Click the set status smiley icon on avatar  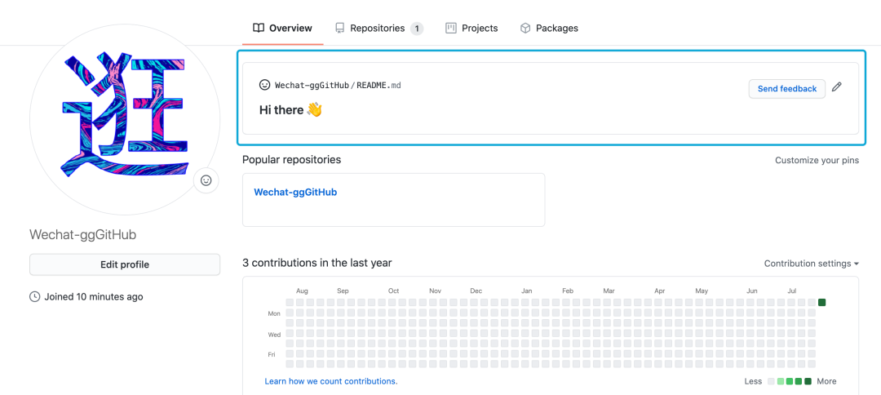206,180
